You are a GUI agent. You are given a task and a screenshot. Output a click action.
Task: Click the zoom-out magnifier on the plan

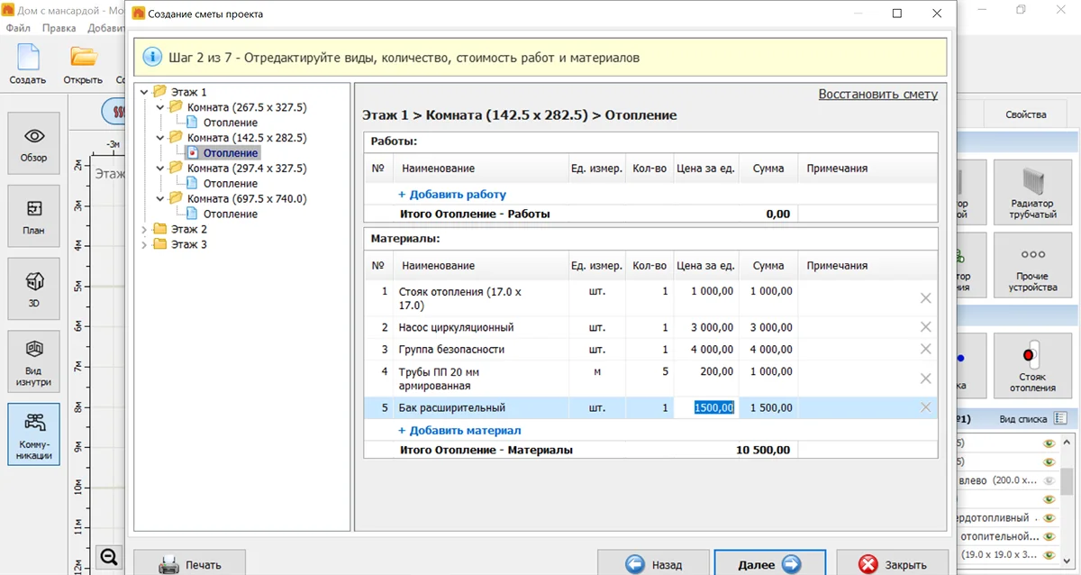[109, 557]
